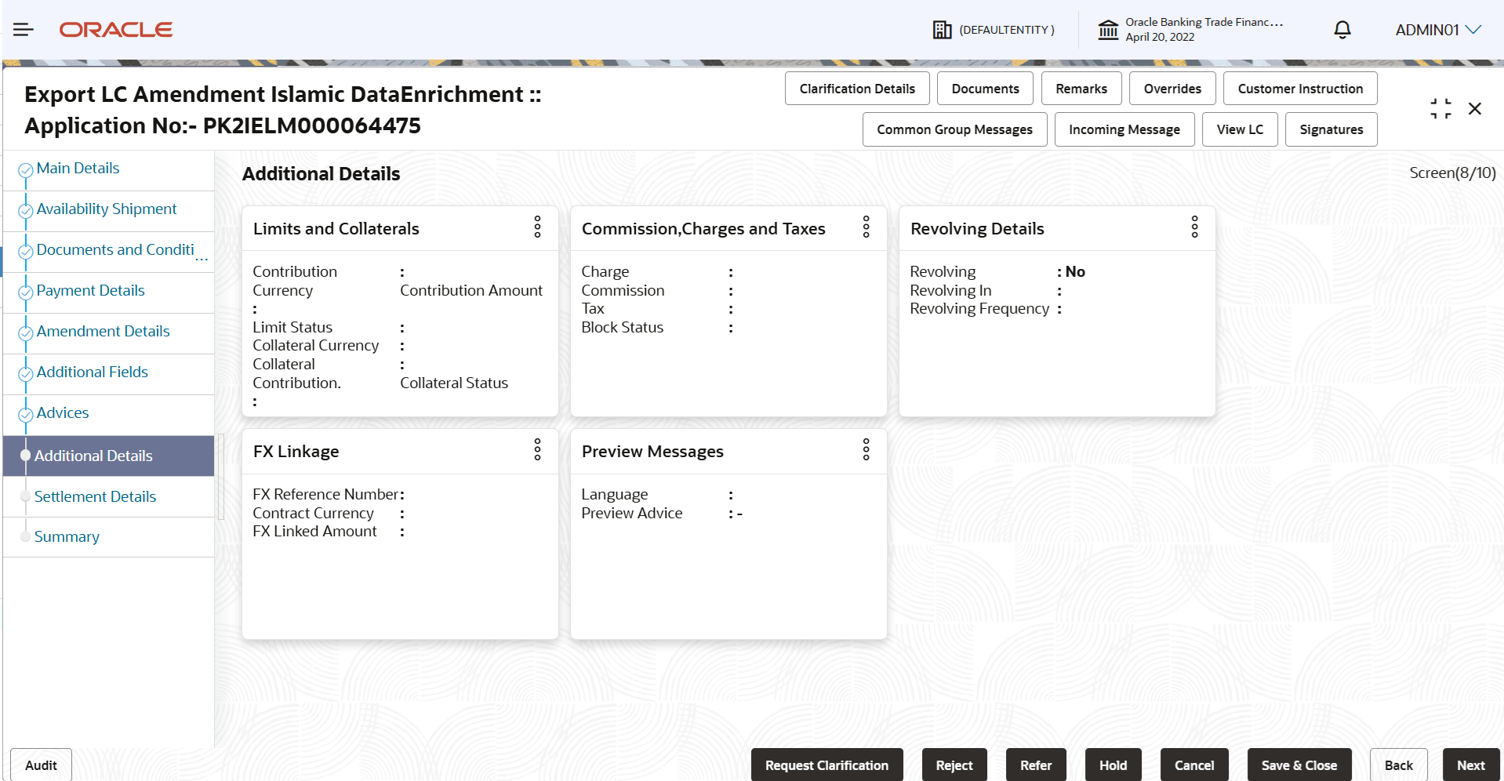Go to the Payment Details step
Screen dimensions: 1504x781
(90, 291)
